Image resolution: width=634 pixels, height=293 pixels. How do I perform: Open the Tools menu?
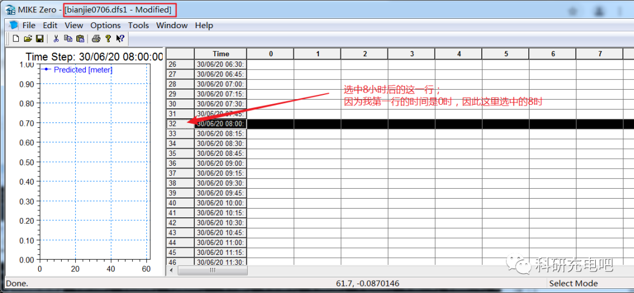139,25
